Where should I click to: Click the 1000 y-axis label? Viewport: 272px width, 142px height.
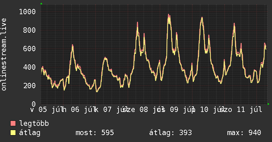[x=27, y=12]
